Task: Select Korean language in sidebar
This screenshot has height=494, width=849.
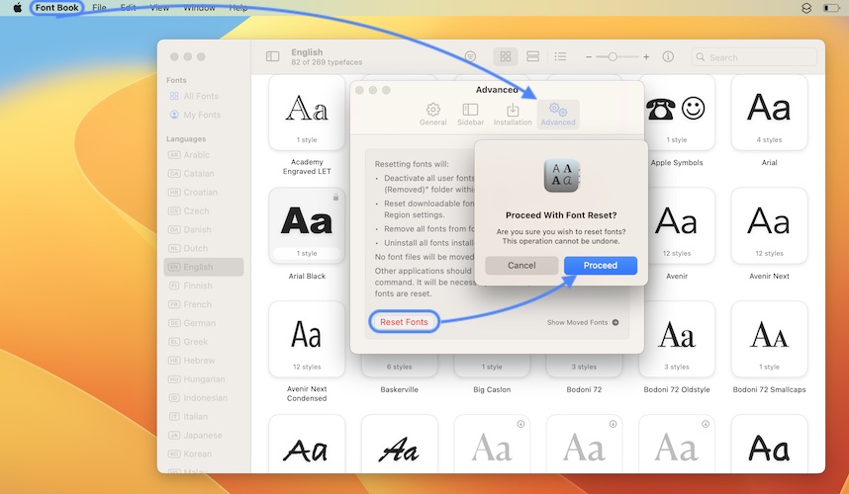Action: [x=204, y=454]
